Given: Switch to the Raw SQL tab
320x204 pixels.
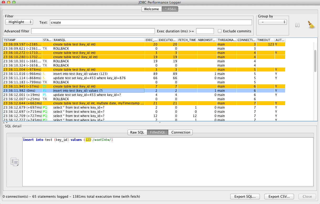Looking at the screenshot, I should tap(137, 132).
